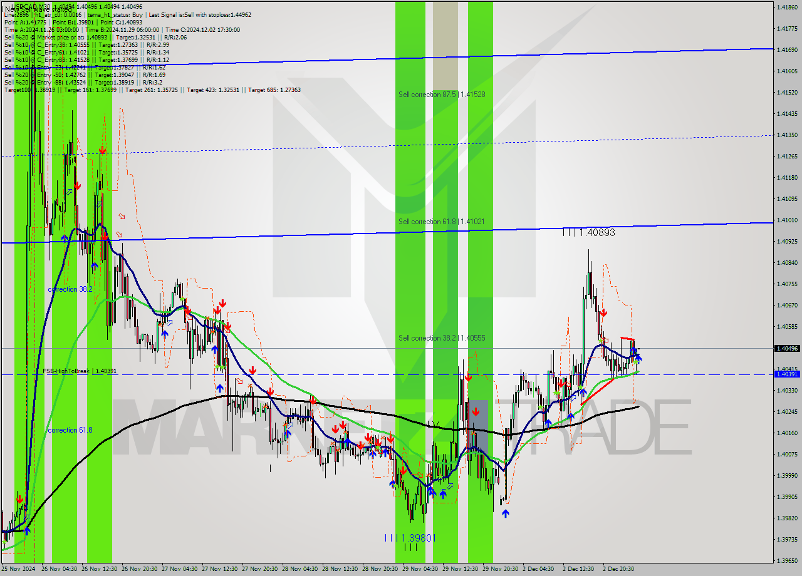The width and height of the screenshot is (802, 576).
Task: Click the '27 Nov 12:30' time axis label
Action: (x=220, y=569)
